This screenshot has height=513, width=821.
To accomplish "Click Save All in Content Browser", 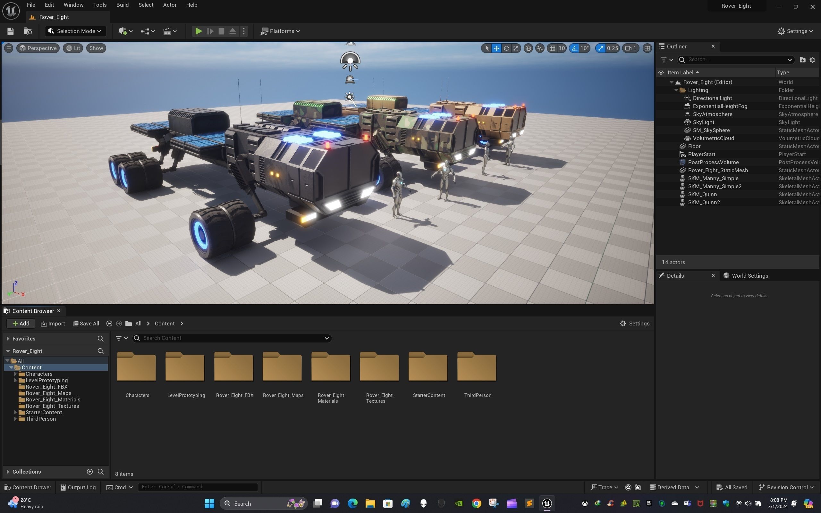I will tap(86, 323).
